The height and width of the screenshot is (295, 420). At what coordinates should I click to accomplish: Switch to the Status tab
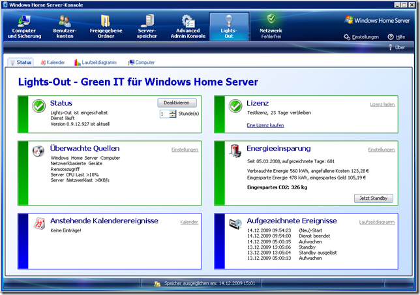tap(20, 63)
